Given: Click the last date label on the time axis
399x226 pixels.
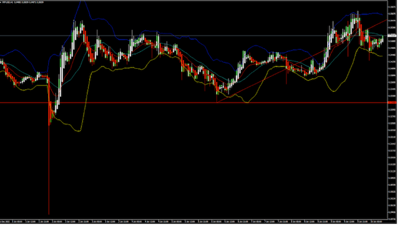Looking at the screenshot, I should pyautogui.click(x=378, y=222).
